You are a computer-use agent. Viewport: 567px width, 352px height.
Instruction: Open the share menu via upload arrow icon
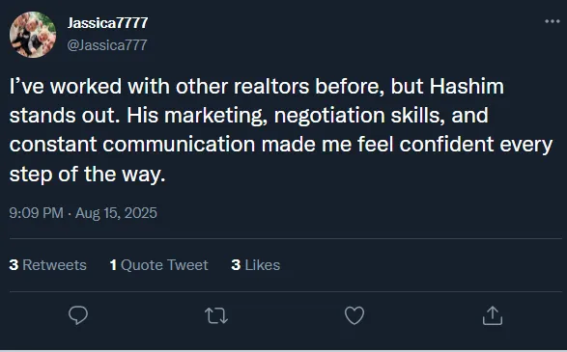[x=493, y=315]
